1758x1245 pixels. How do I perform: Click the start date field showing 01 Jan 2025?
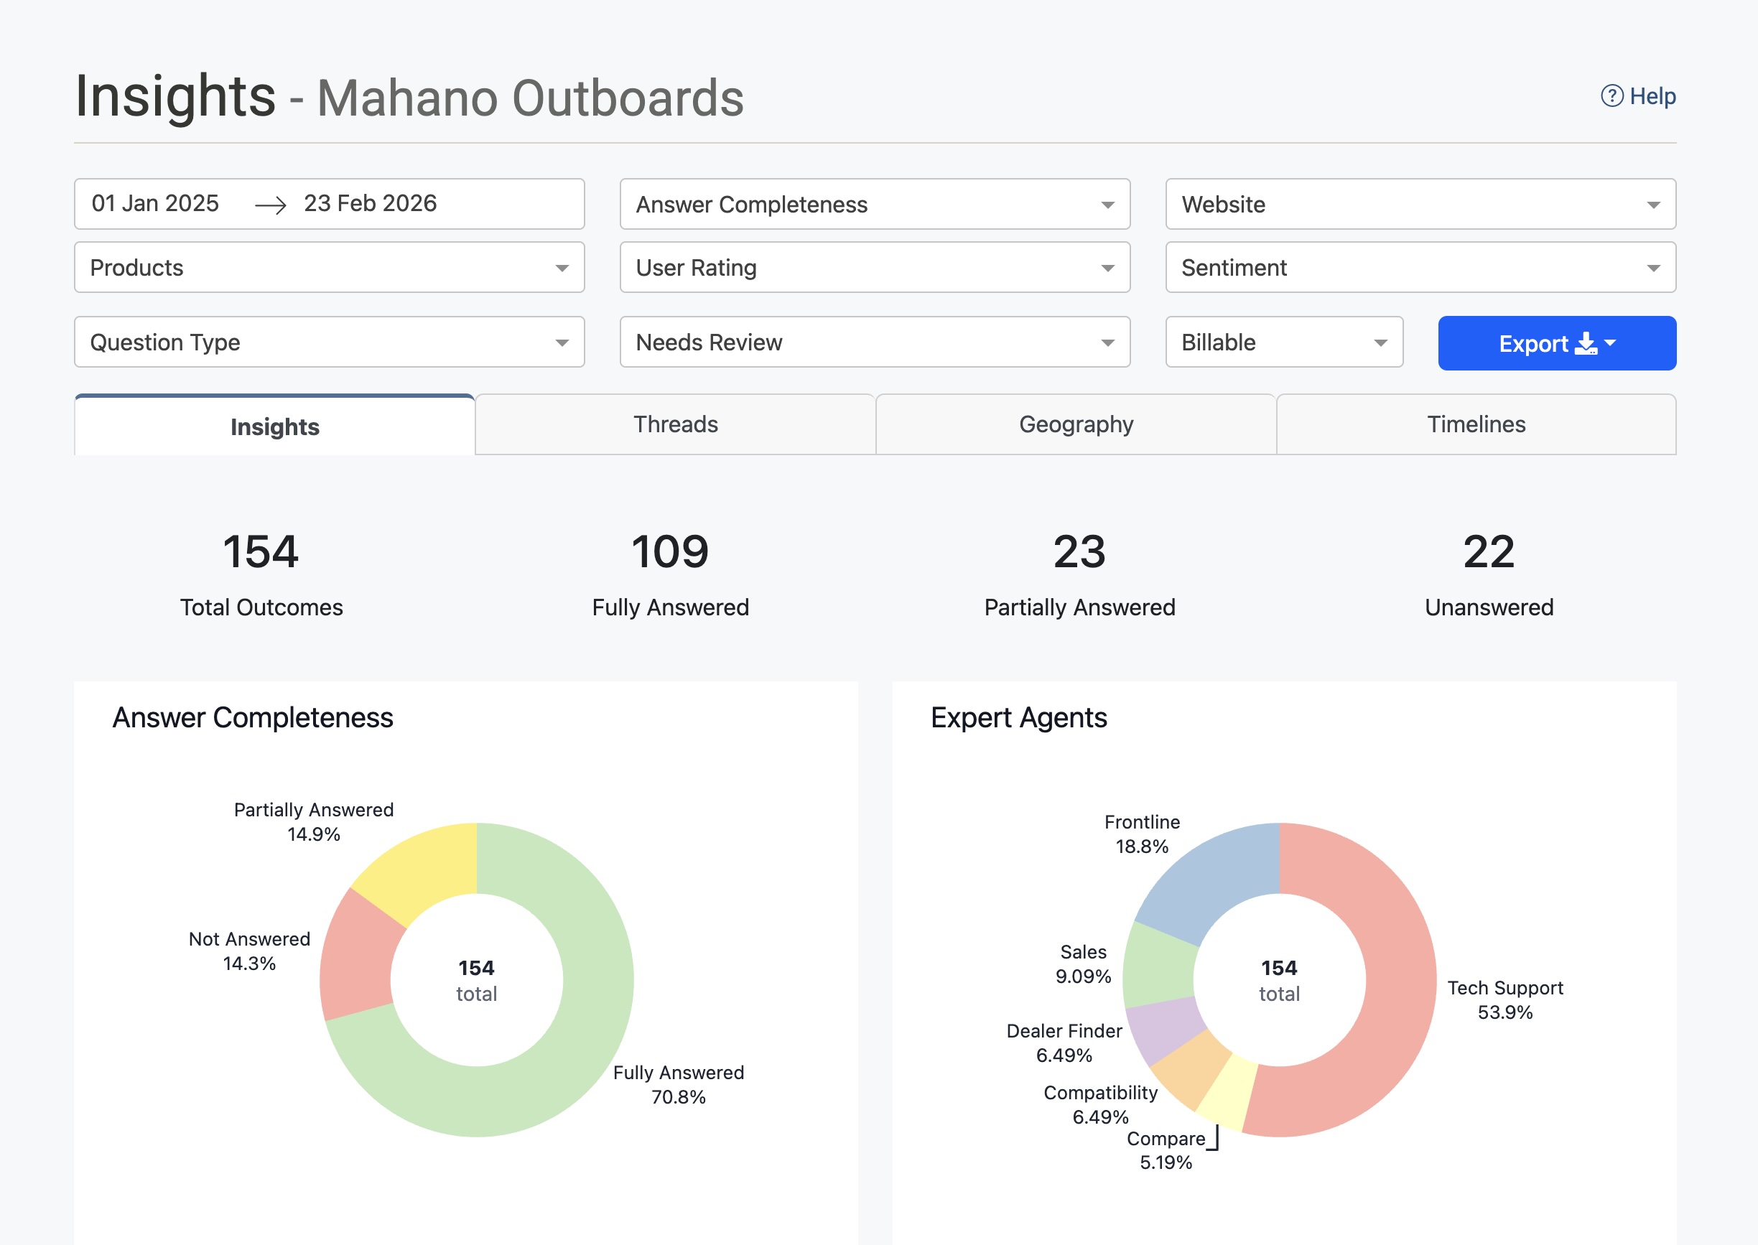click(x=154, y=204)
